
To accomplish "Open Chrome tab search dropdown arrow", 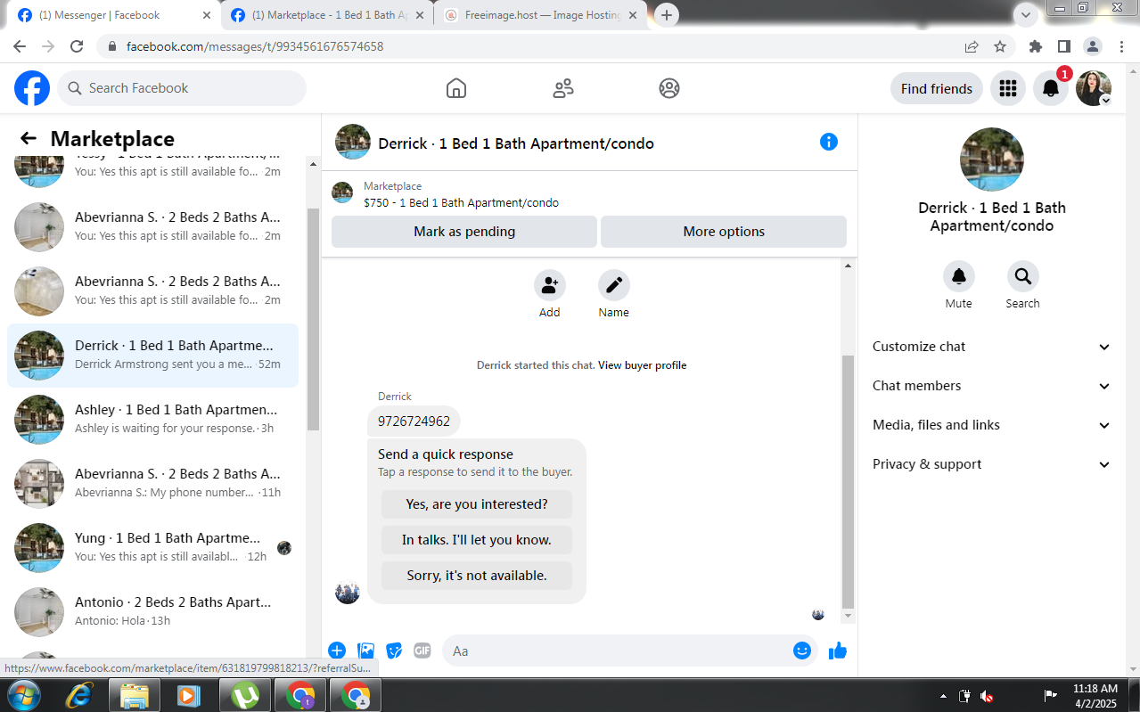I will pyautogui.click(x=1026, y=14).
